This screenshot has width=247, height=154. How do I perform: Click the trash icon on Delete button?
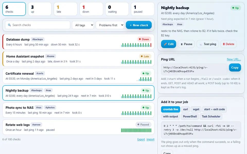tap(224, 44)
